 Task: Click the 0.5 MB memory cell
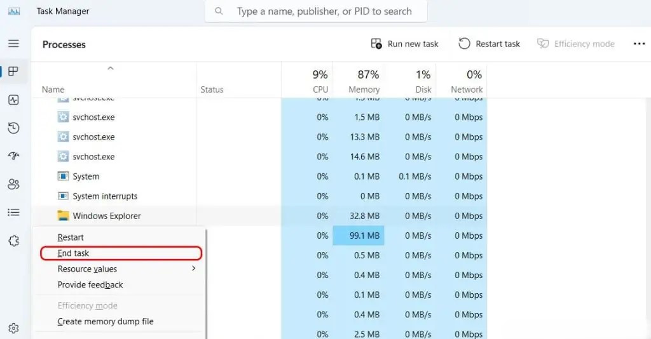(x=359, y=255)
